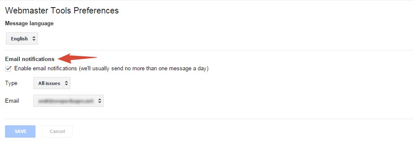Click the Email notifications section heading
This screenshot has width=414, height=162.
point(30,59)
